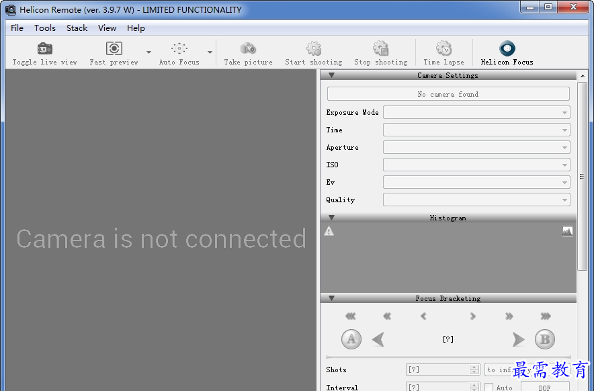Screen dimensions: 594x391
Task: Open the Exposure Mode dropdown
Action: point(476,112)
